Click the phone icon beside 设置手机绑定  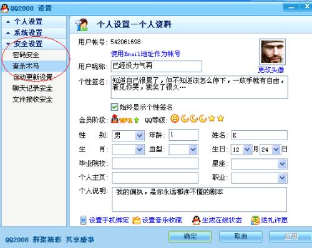click(83, 220)
